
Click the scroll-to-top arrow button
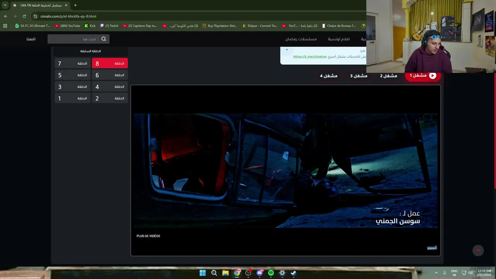pos(478,251)
